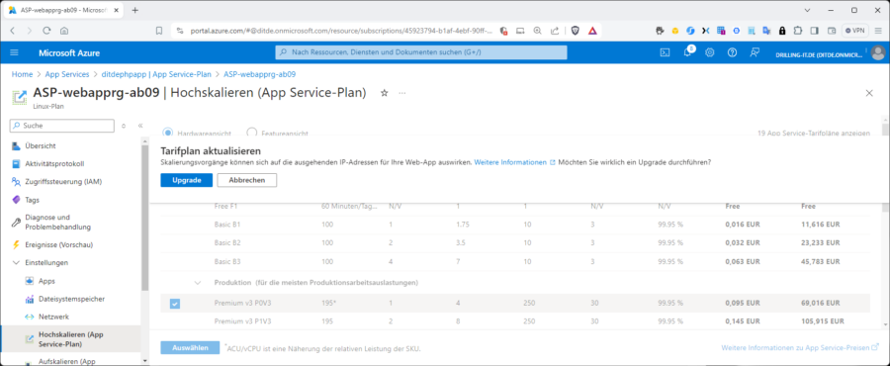Open Aktivitätsprotokoll in the sidebar
The image size is (890, 366).
[x=54, y=164]
